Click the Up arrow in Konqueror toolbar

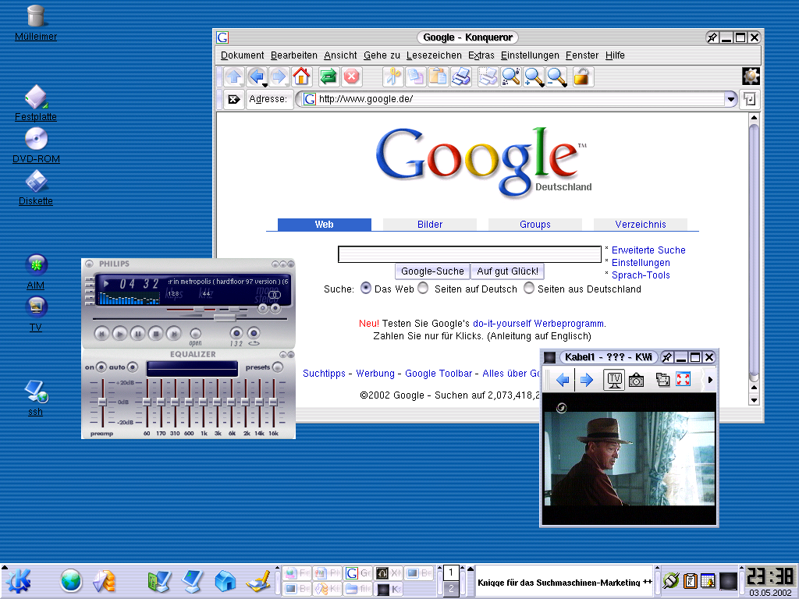pos(234,77)
